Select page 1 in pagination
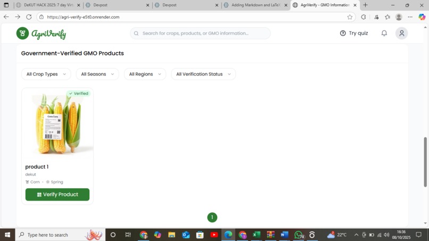This screenshot has height=241, width=429. click(212, 218)
